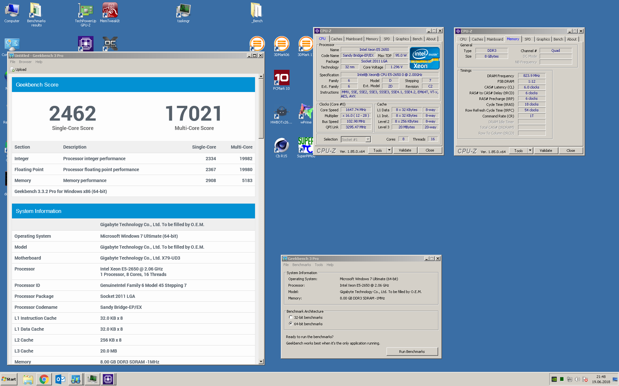Open Outlook from the taskbar

60,379
